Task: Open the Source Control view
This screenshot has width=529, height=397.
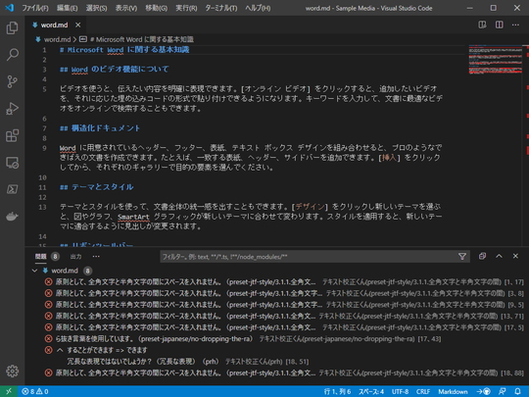Action: [x=12, y=81]
